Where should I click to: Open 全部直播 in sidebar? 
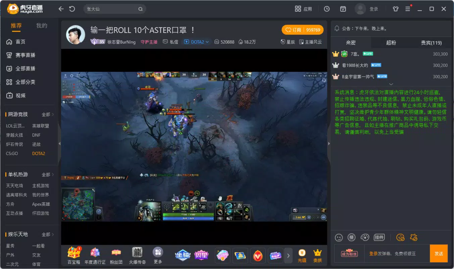click(21, 69)
